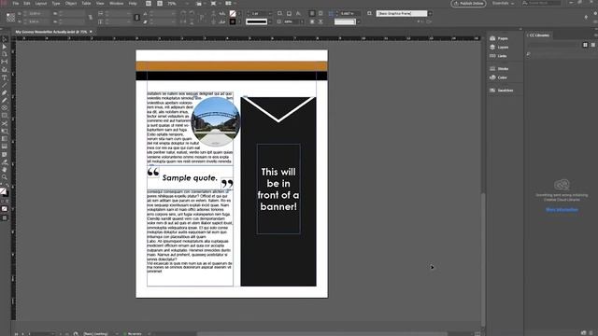The image size is (598, 336).
Task: Open the stroke weight dropdown
Action: pyautogui.click(x=270, y=13)
